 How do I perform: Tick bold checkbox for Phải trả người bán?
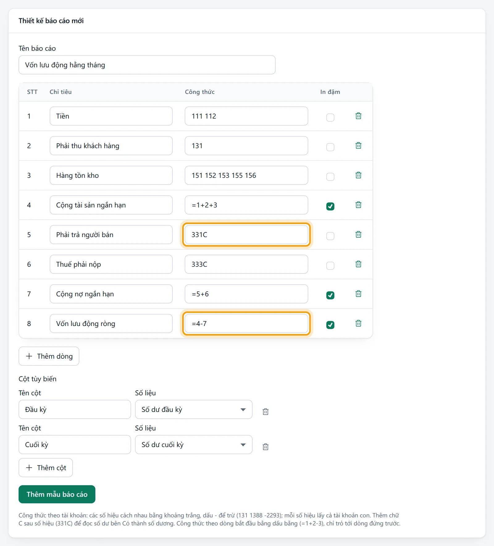pos(330,236)
